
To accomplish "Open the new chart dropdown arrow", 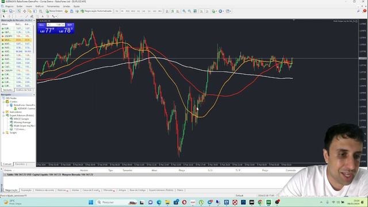I will click(x=7, y=11).
